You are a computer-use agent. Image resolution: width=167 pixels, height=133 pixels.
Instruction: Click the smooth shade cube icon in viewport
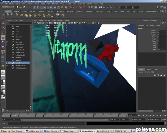(x=72, y=23)
